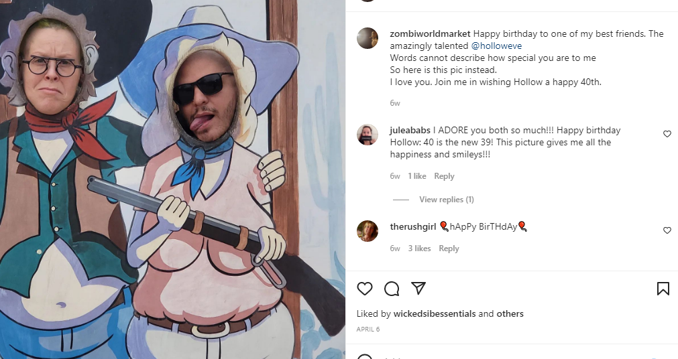The width and height of the screenshot is (678, 359).
Task: Open the @holloweve mention link
Action: coord(496,46)
